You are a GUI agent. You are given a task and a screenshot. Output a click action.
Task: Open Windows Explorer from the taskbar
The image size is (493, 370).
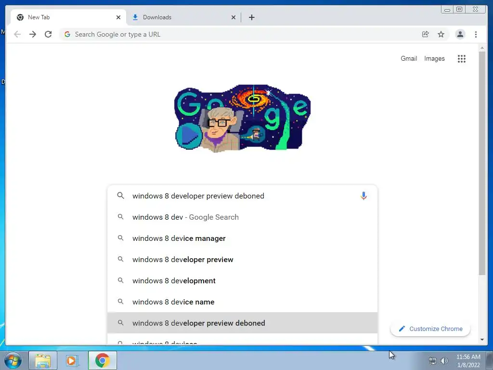pos(43,360)
